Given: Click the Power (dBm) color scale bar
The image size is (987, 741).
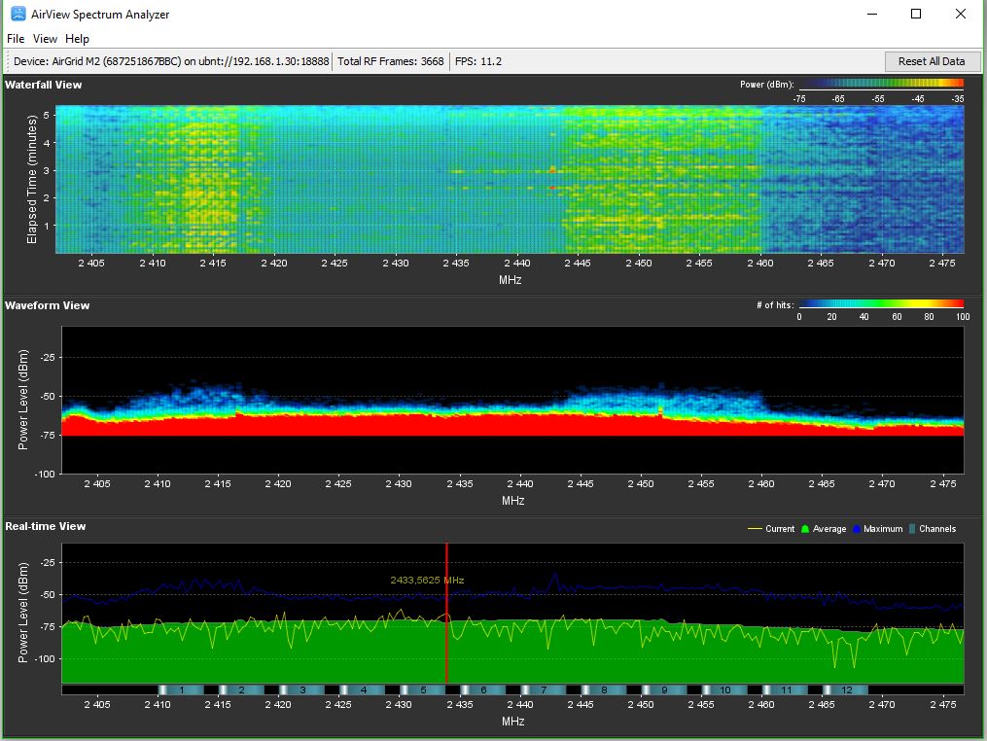Looking at the screenshot, I should 880,86.
